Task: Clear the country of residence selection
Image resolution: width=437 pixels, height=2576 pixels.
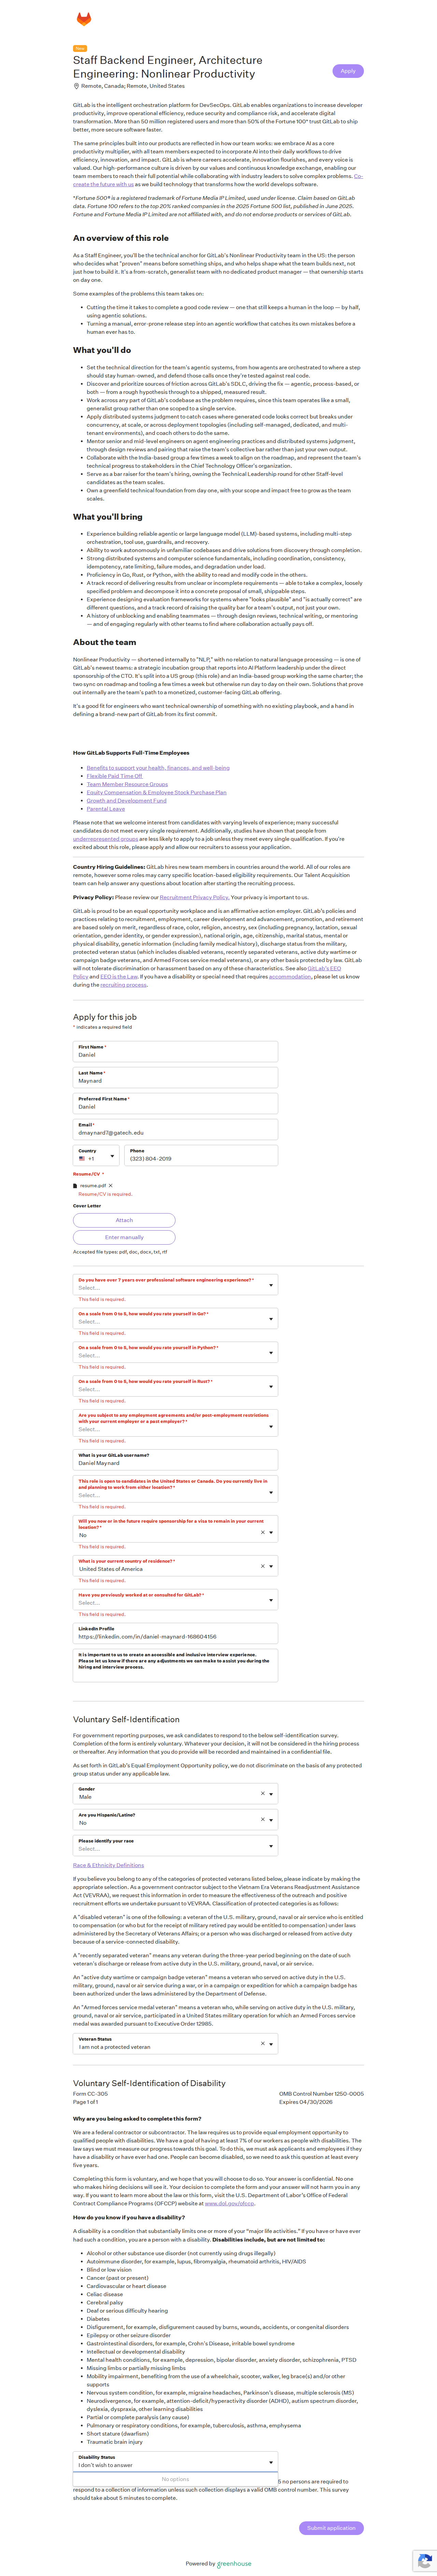Action: click(x=263, y=1566)
